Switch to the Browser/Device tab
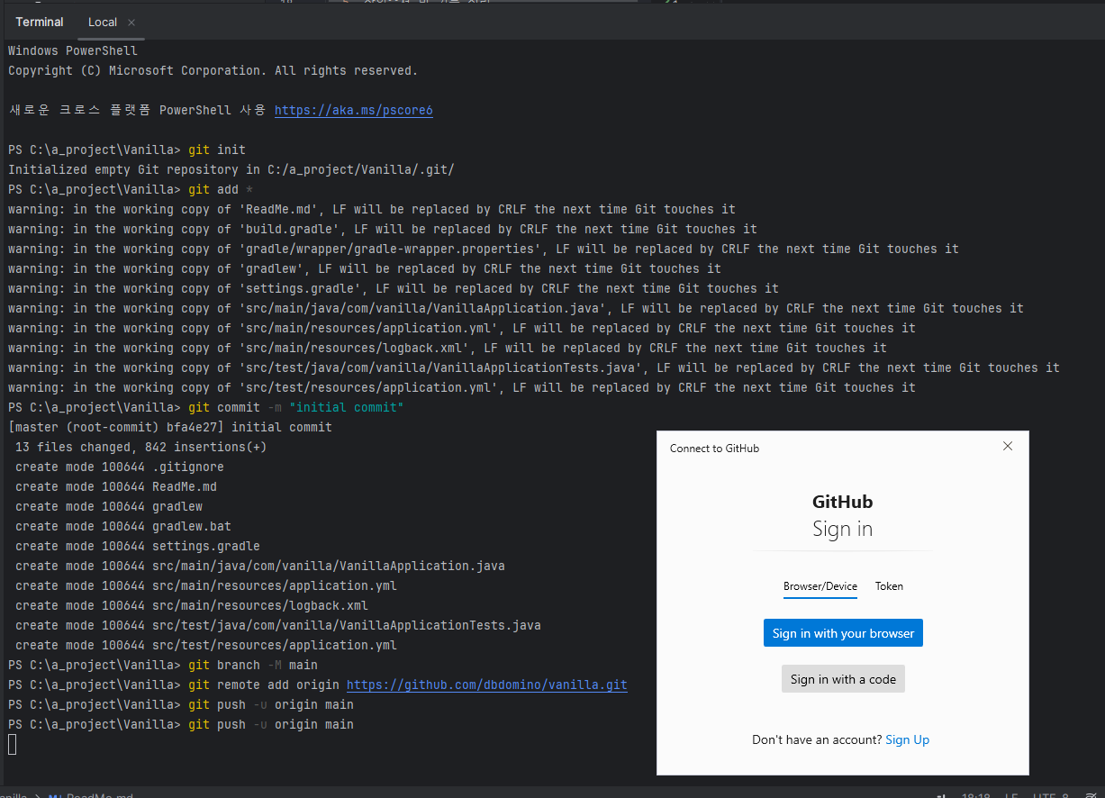Screen dimensions: 1105x798 [x=820, y=586]
